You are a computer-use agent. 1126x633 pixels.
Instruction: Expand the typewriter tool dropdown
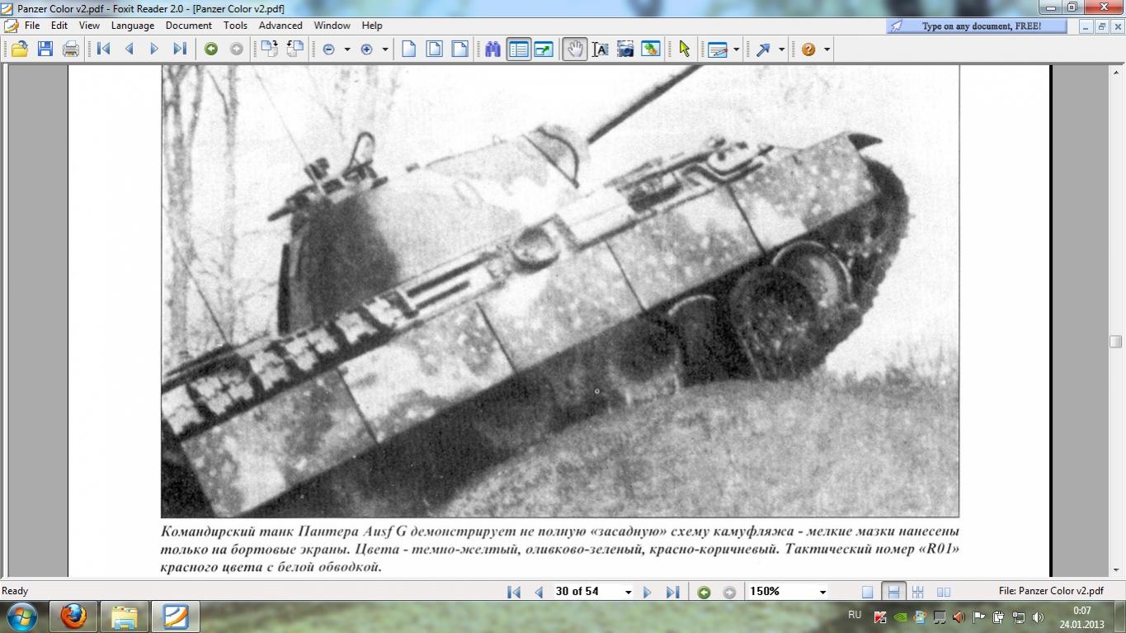click(x=736, y=50)
